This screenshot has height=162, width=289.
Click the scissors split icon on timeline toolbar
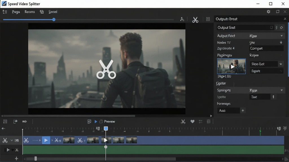(183, 121)
